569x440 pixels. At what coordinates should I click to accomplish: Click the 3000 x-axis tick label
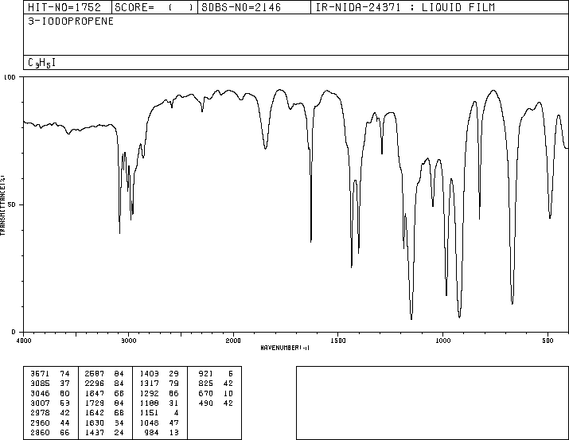click(128, 341)
